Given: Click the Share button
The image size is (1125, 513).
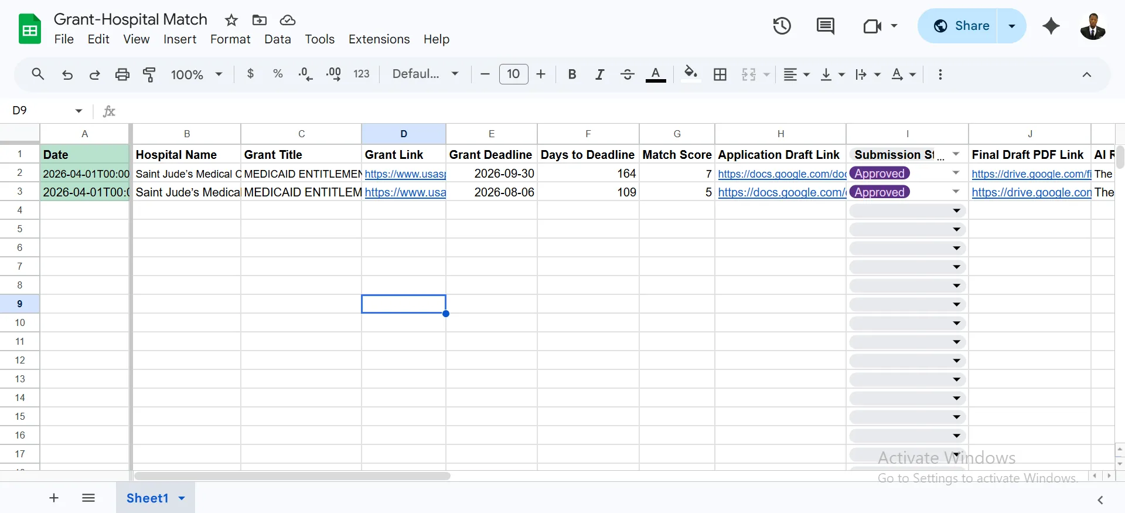Looking at the screenshot, I should 957,26.
